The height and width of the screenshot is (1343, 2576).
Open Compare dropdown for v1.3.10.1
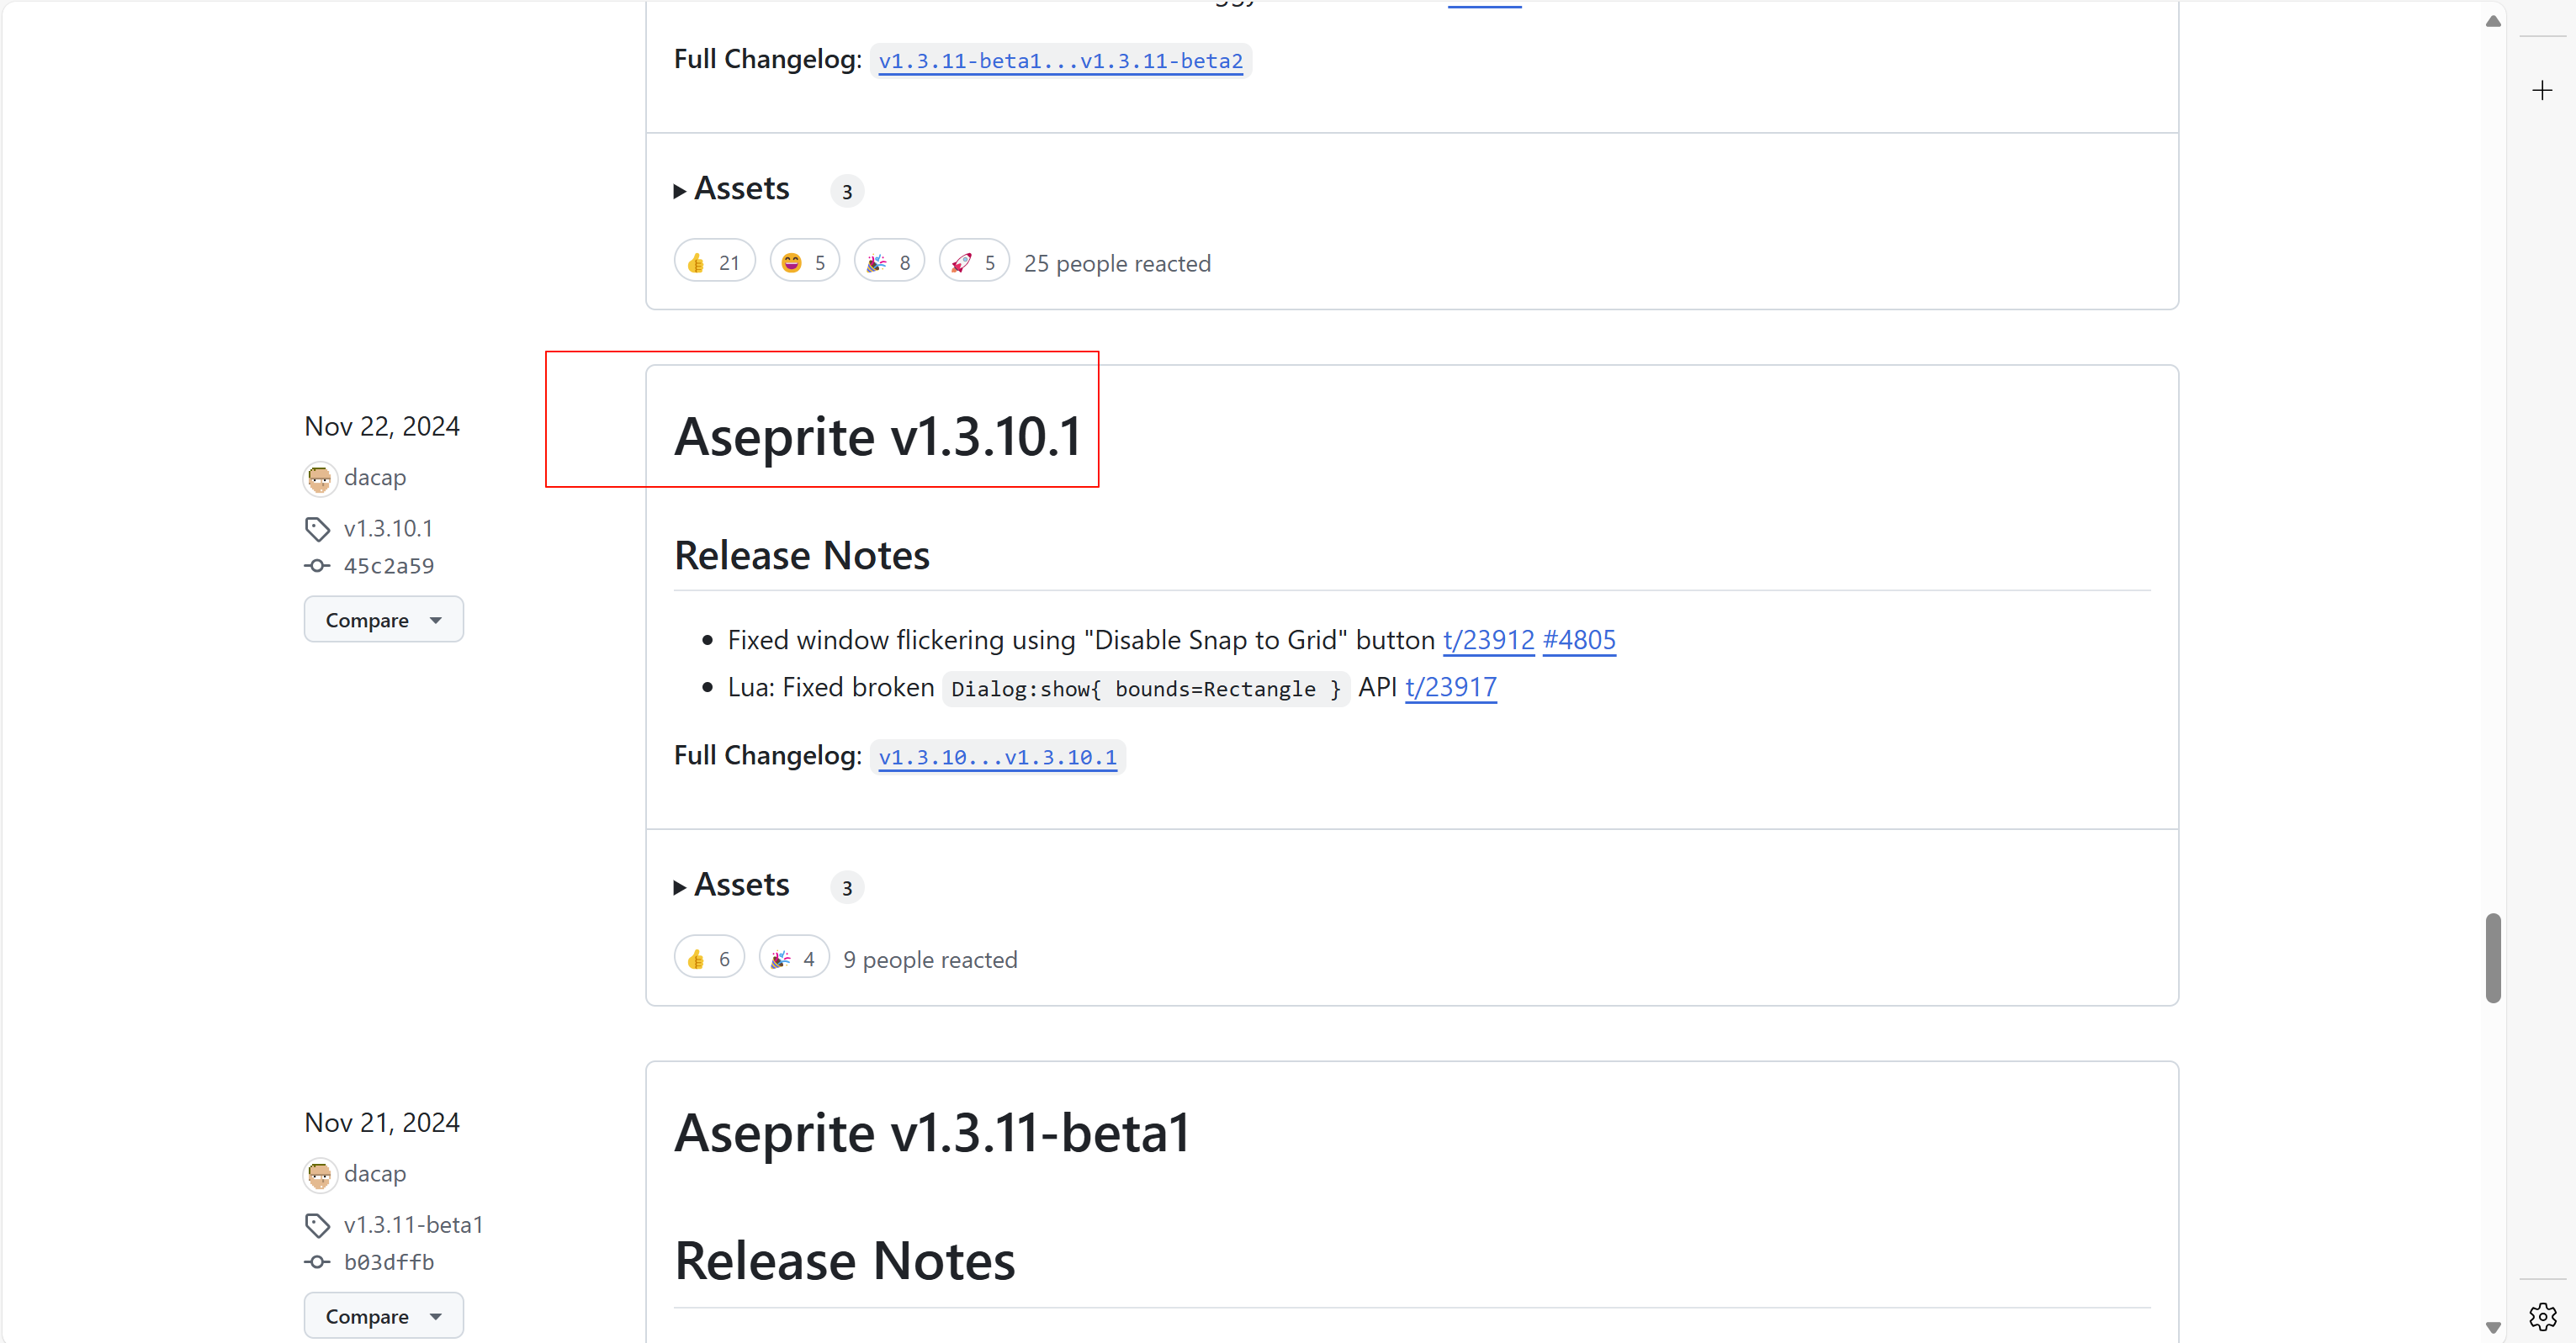click(x=383, y=620)
